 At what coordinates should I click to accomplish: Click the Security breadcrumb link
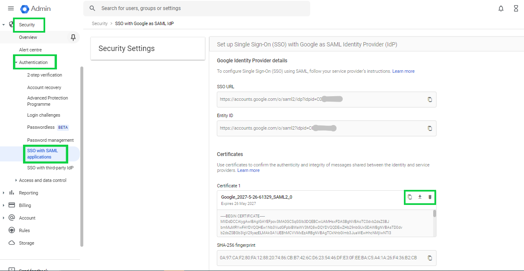[x=100, y=24]
